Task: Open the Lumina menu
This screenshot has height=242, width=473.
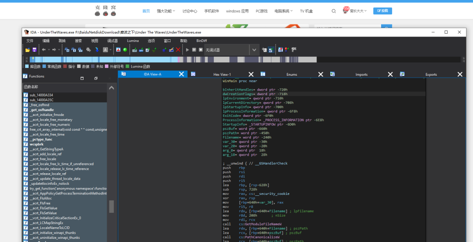Action: pyautogui.click(x=133, y=41)
